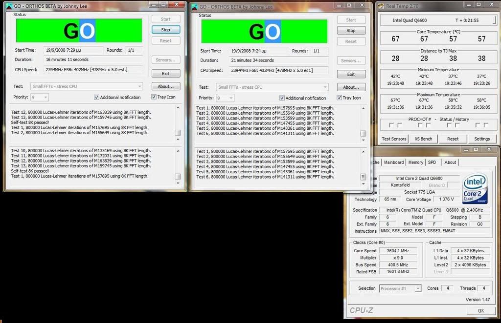This screenshot has height=323, width=501.
Task: Click Sensors... in the left ORTHOS window
Action: pos(165,60)
